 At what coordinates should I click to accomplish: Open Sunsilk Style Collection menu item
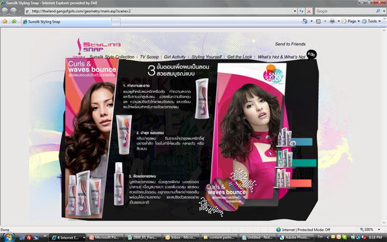click(x=112, y=57)
